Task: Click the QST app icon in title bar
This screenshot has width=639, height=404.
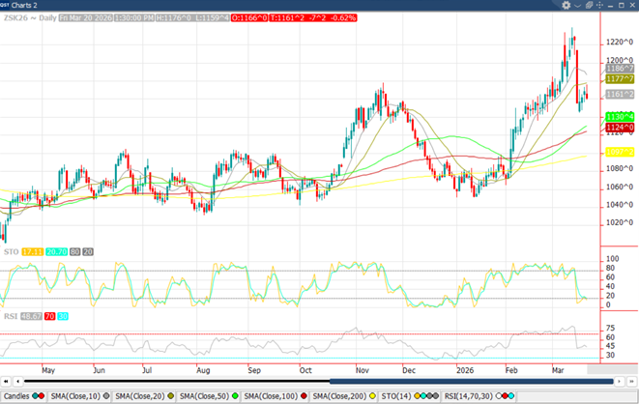Action: pos(7,5)
